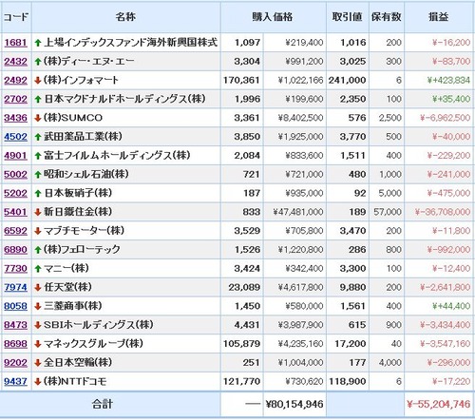Click green up arrow beside 武田薬品工業
The width and height of the screenshot is (475, 420).
click(38, 137)
